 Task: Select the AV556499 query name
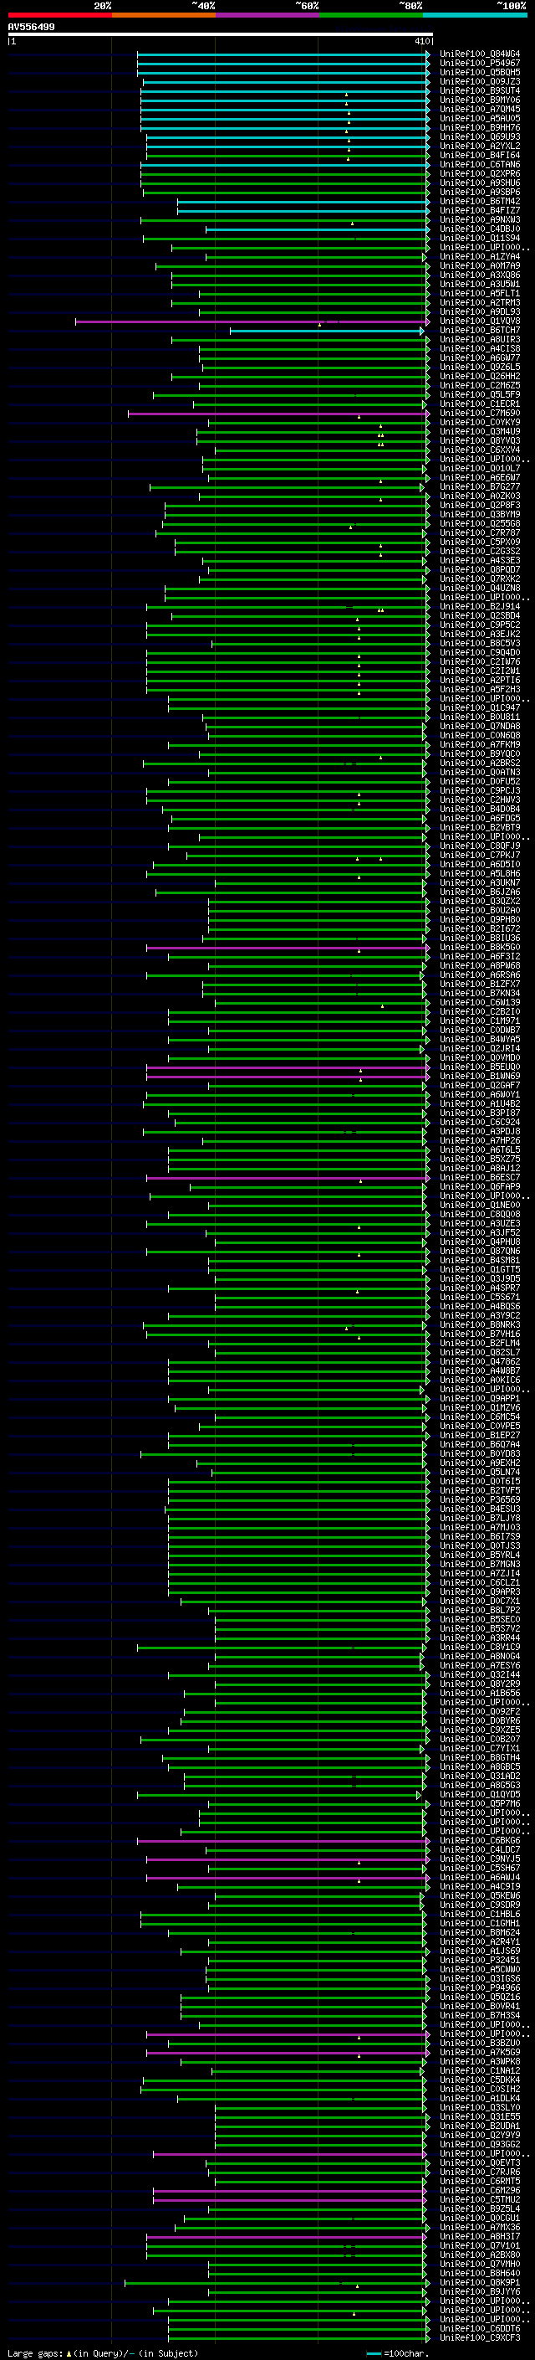coord(31,28)
